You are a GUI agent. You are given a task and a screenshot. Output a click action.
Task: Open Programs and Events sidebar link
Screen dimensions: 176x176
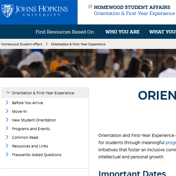click(31, 129)
